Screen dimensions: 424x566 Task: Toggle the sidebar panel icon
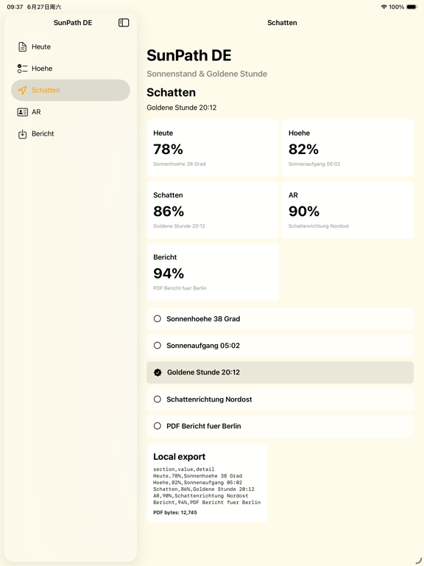point(124,23)
